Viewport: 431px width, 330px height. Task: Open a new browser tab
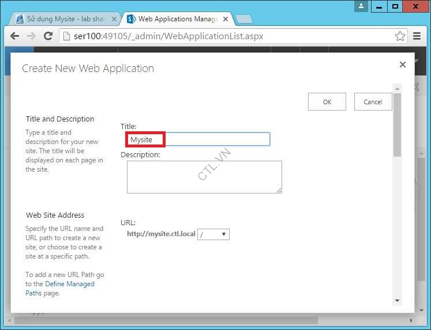(244, 19)
